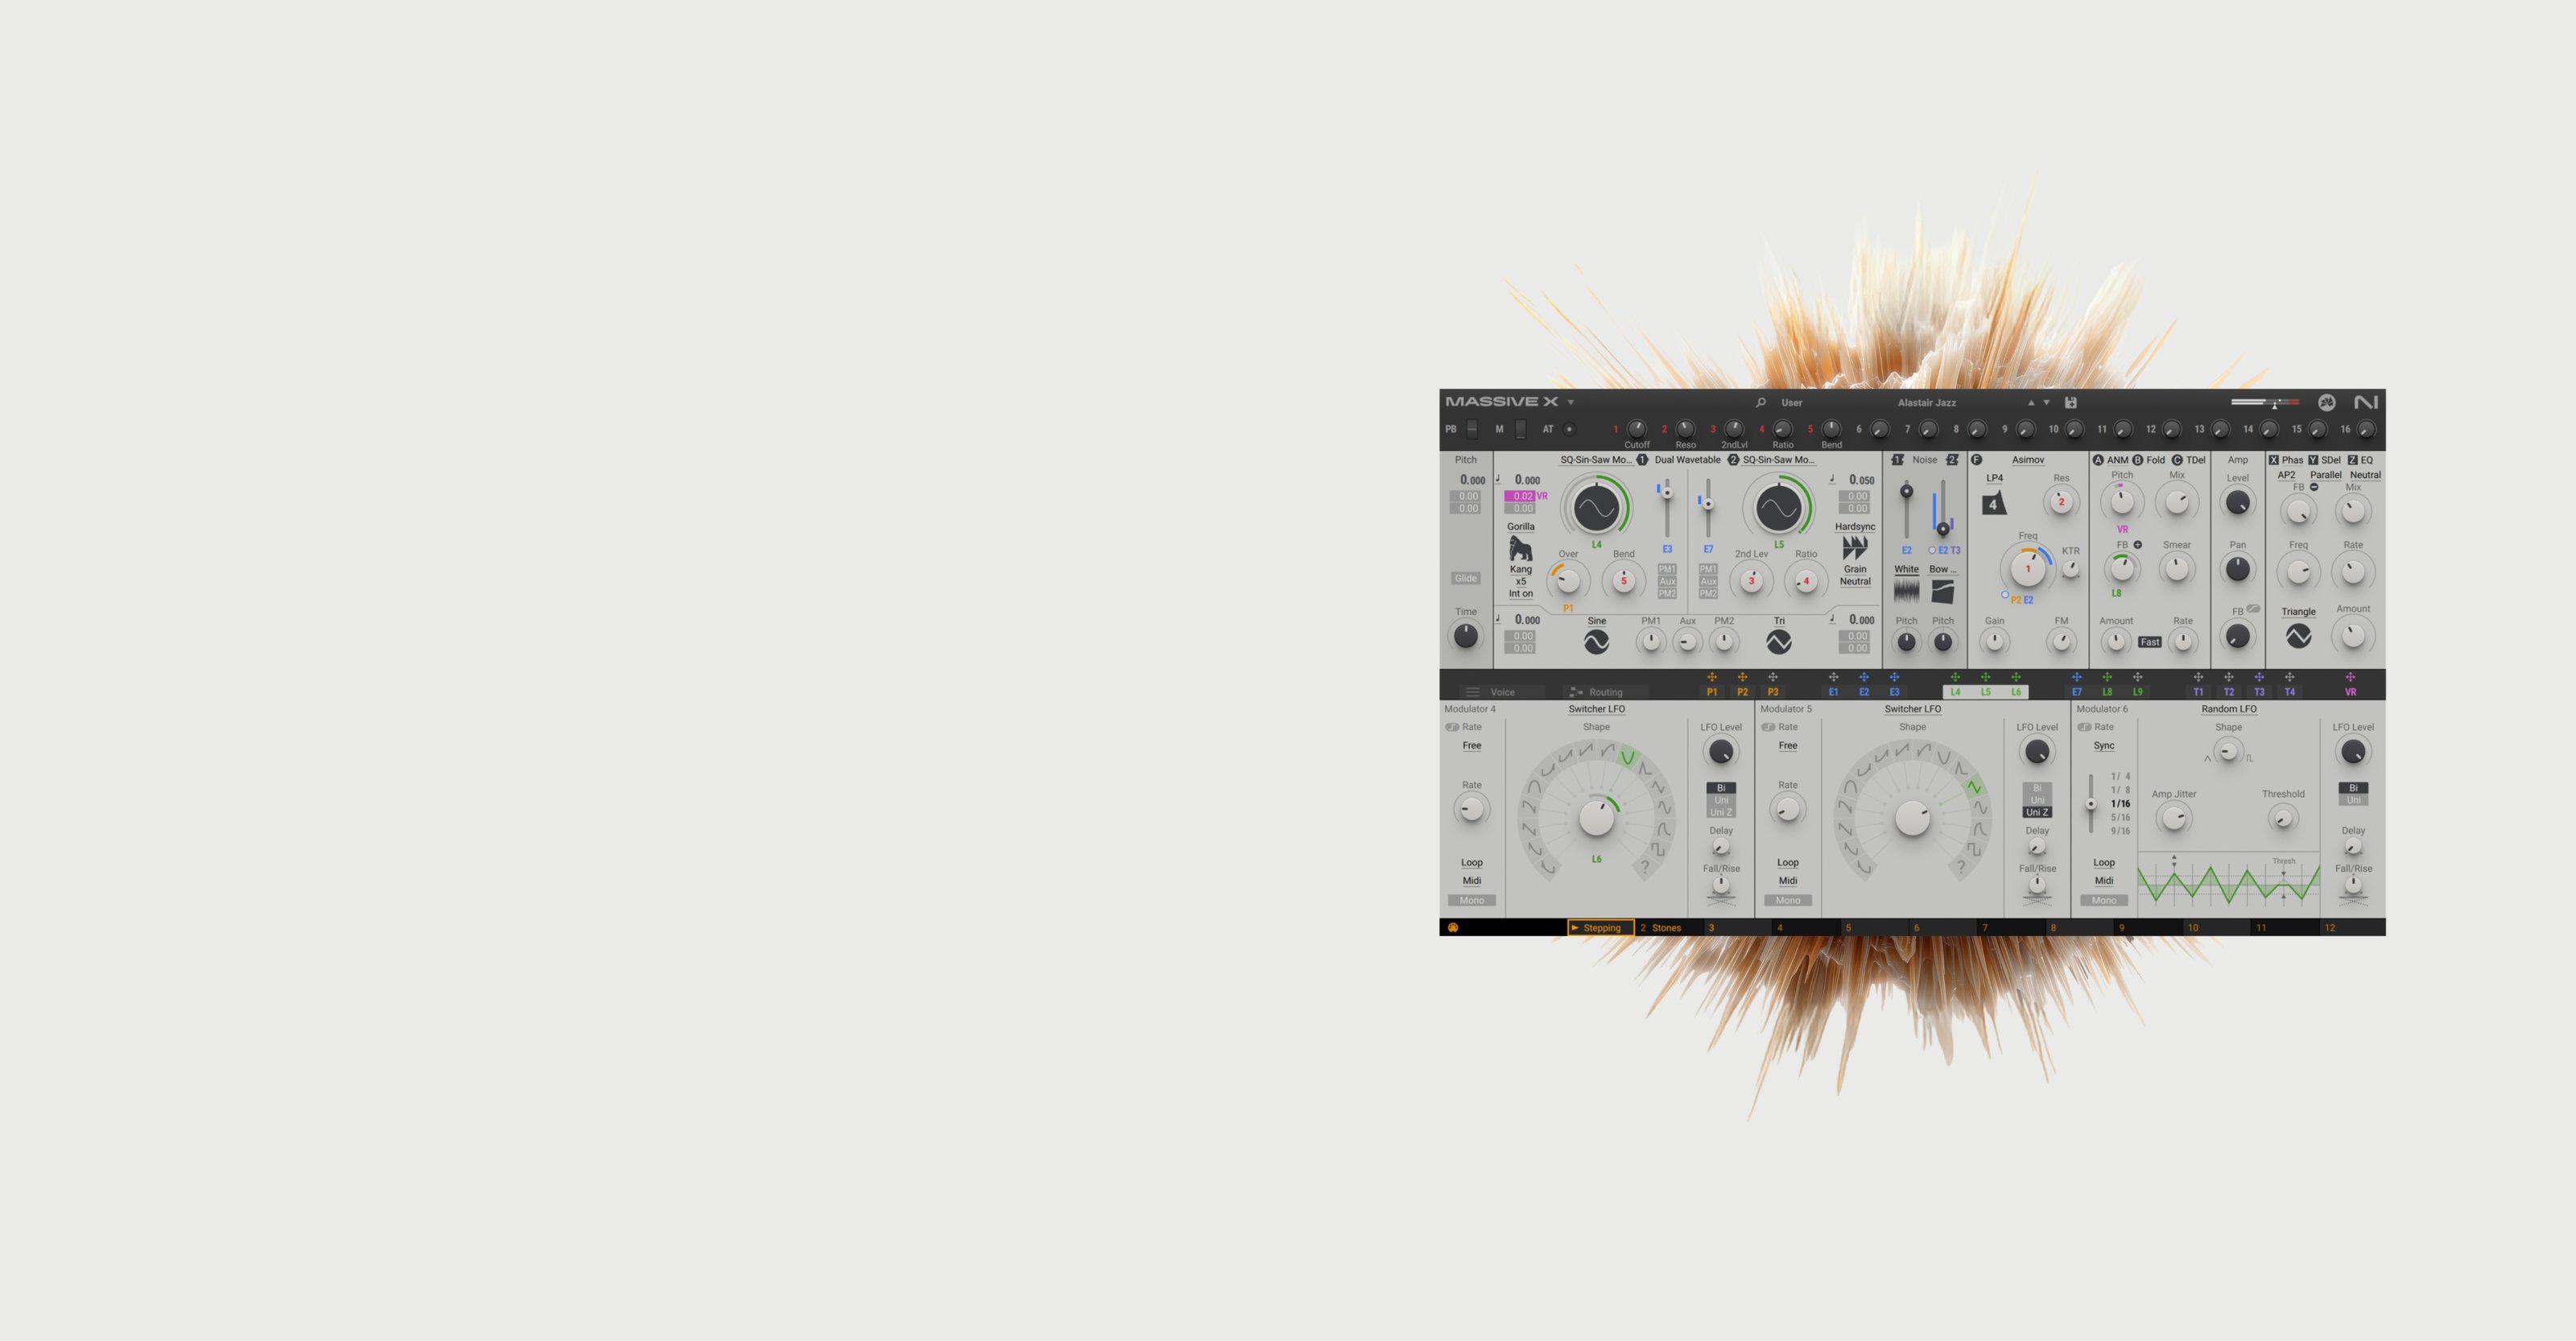Click the Native Instruments logo icon
The width and height of the screenshot is (2576, 1341).
pos(2365,402)
